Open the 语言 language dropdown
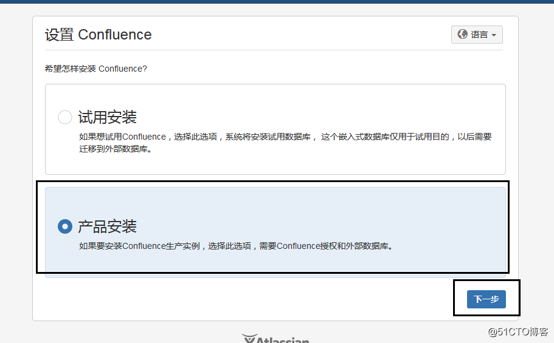This screenshot has width=554, height=343. 477,35
